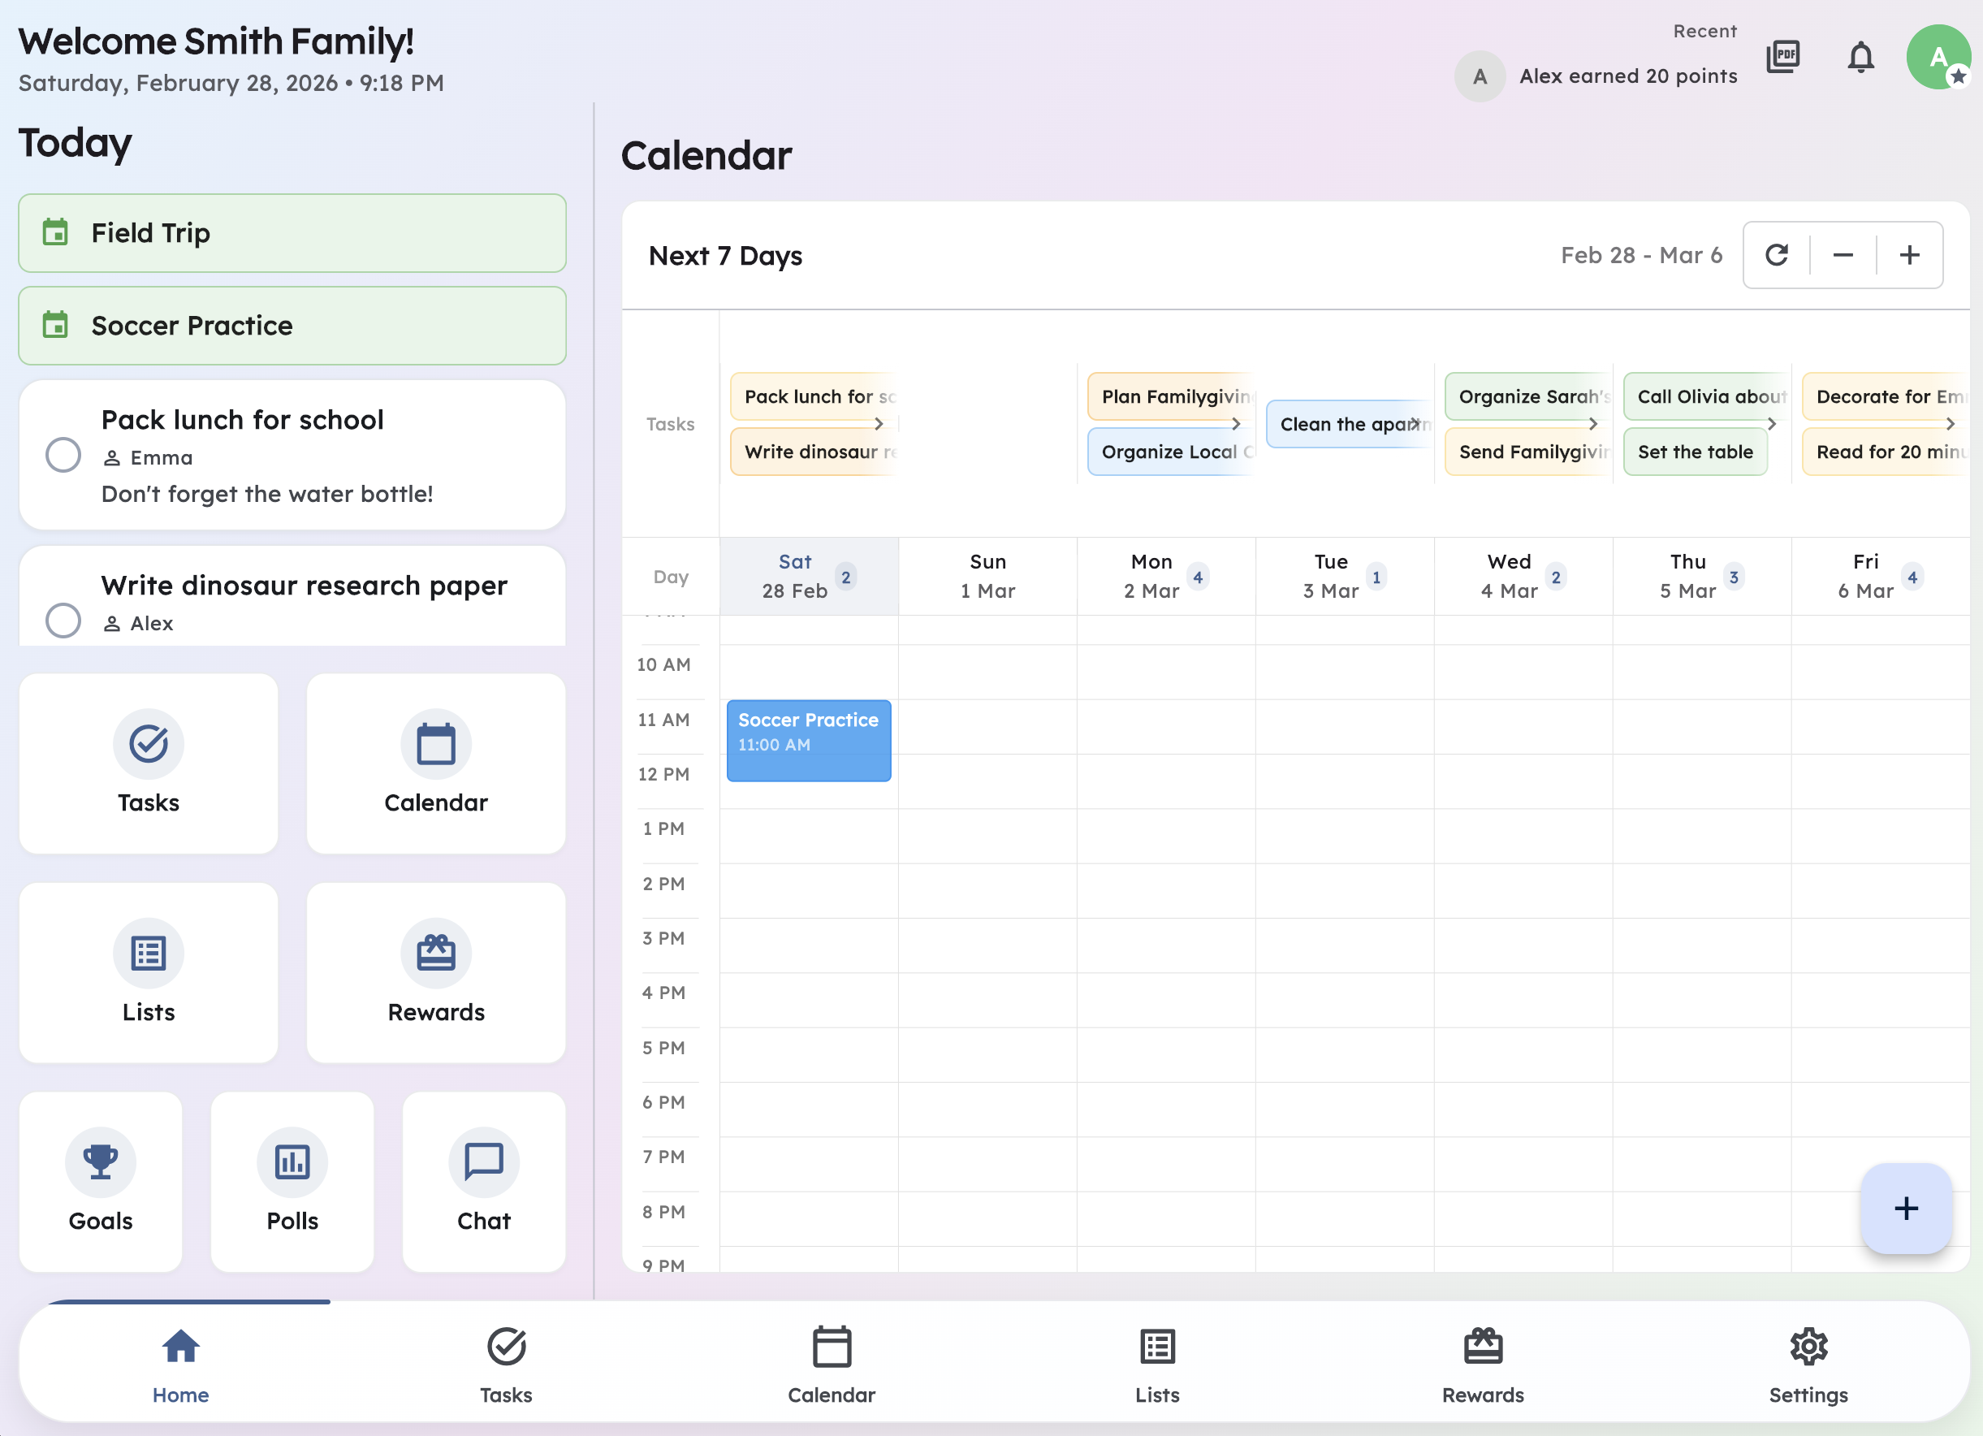
Task: Select the Soccer Practice event at 11 AM
Action: [808, 740]
